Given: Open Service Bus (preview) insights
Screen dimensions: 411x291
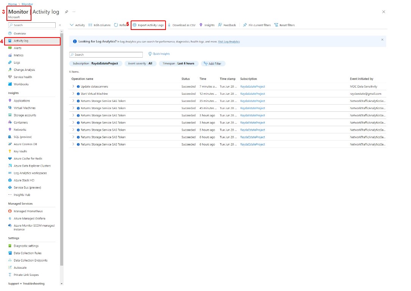Looking at the screenshot, I should 27,188.
